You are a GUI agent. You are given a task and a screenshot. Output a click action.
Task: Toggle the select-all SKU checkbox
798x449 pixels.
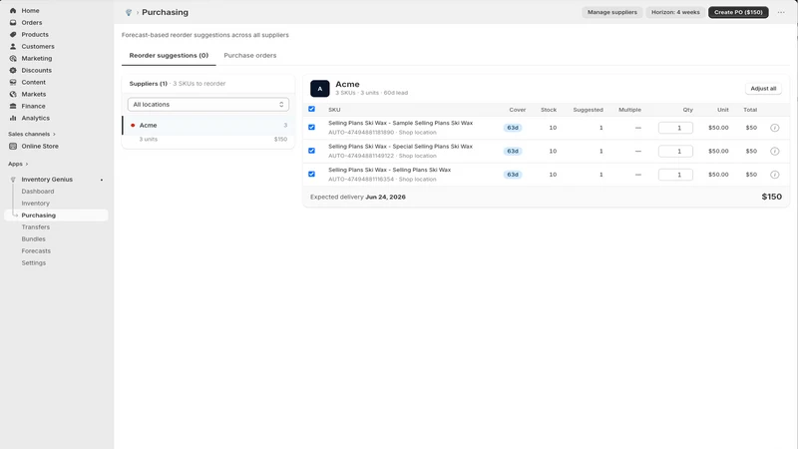(311, 109)
